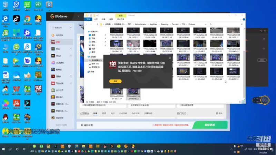Open 逆战 desktop shortcut icon

(x=38, y=90)
